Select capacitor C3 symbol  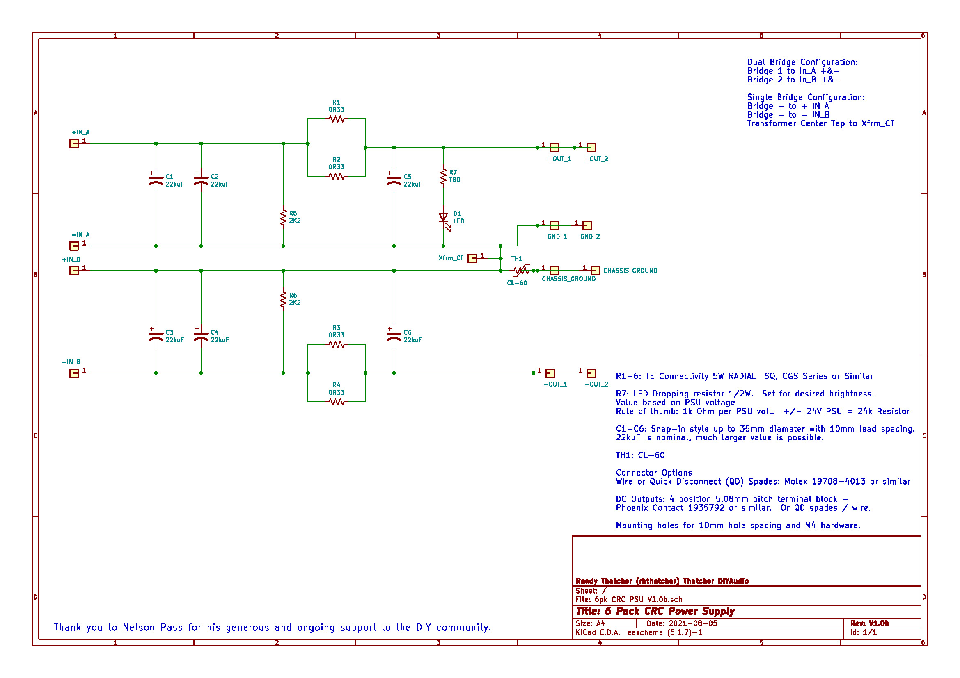click(x=156, y=336)
